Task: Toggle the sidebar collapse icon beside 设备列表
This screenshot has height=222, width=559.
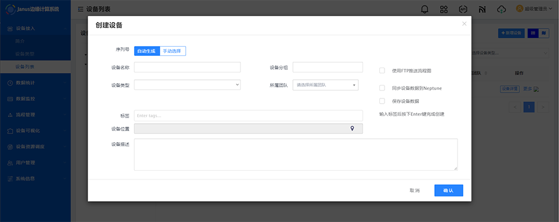Action: [x=81, y=9]
